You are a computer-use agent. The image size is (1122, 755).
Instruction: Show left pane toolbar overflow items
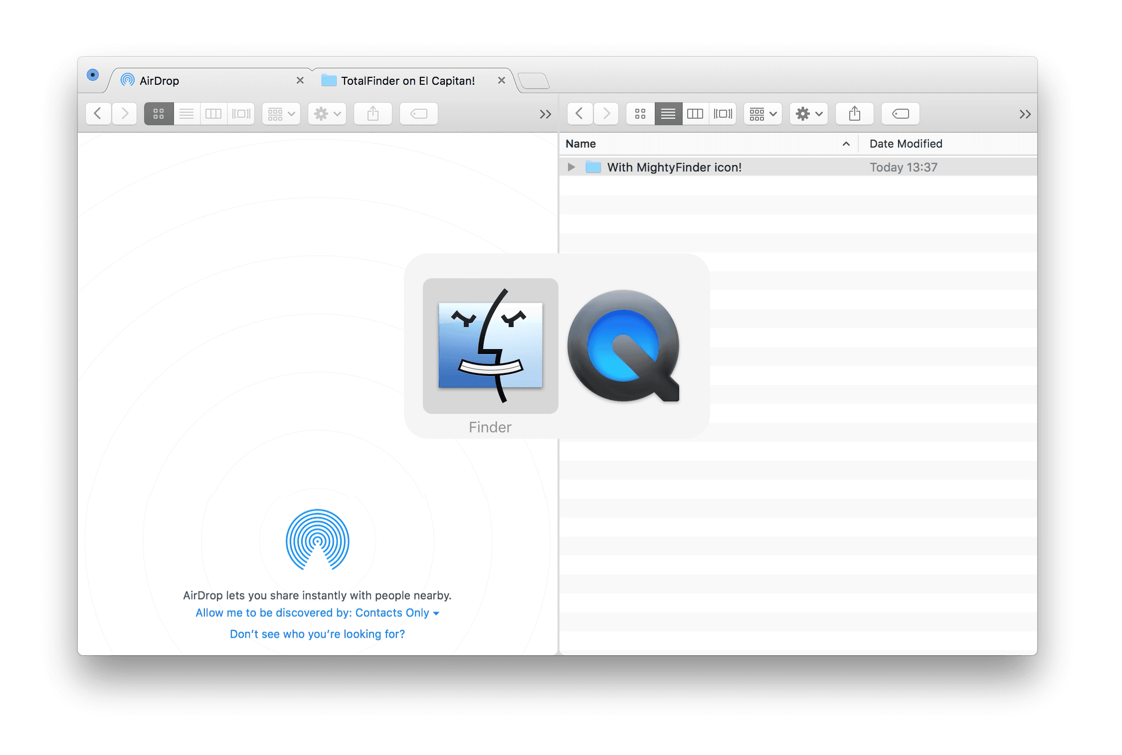point(545,114)
